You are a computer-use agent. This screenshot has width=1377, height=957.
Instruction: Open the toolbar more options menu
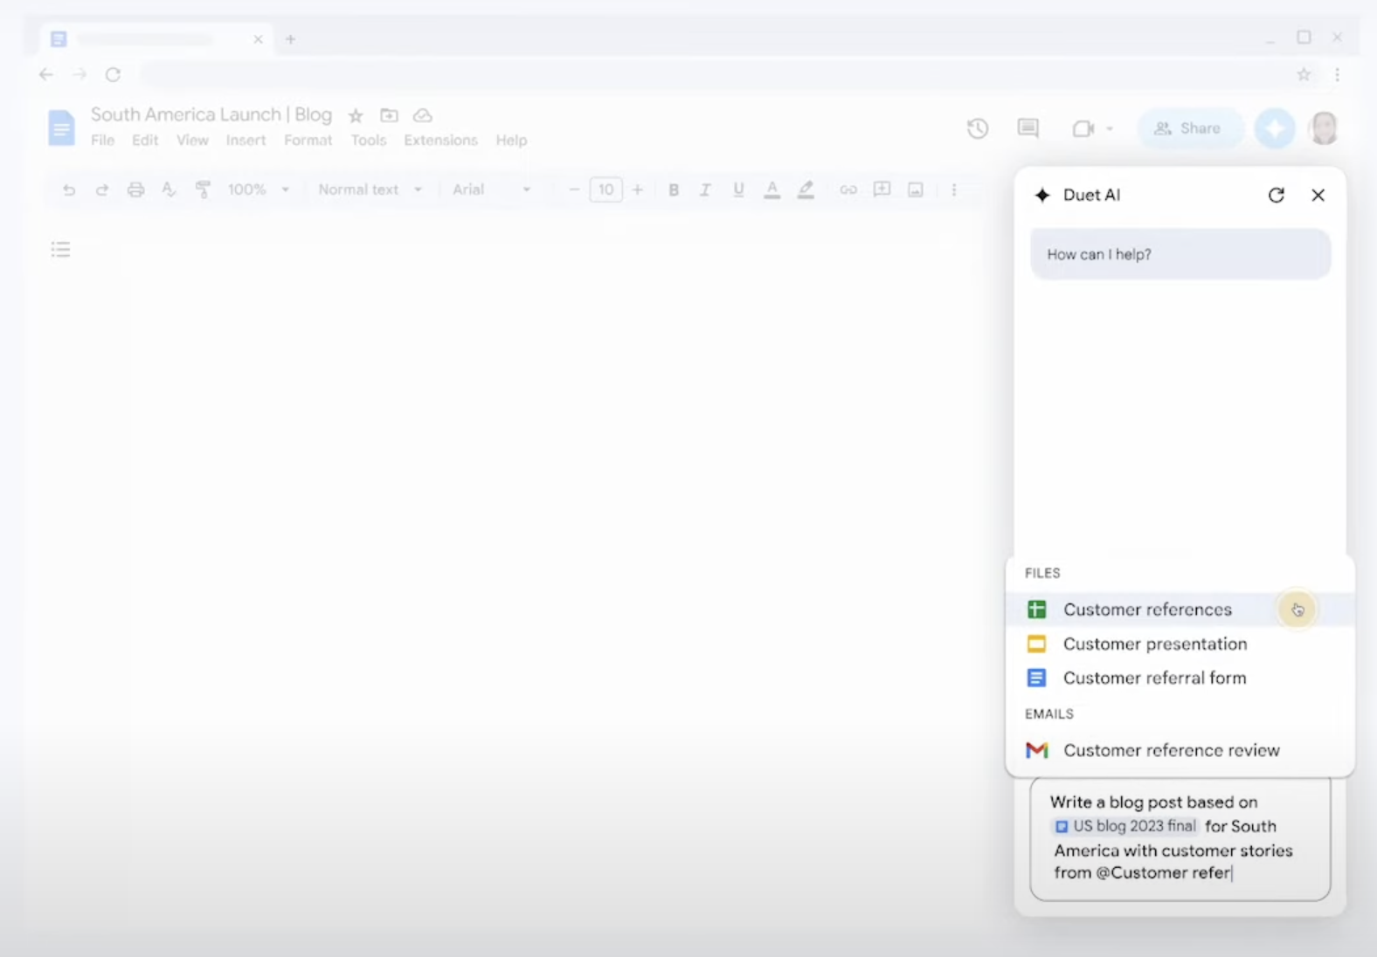pos(954,189)
